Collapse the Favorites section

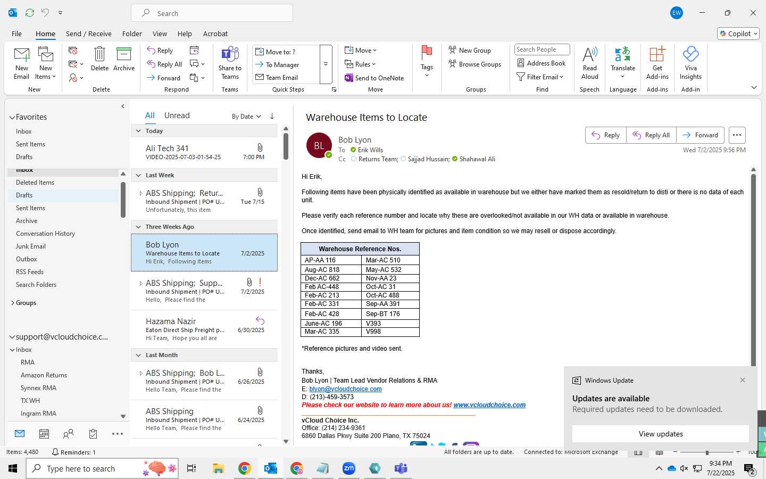12,117
